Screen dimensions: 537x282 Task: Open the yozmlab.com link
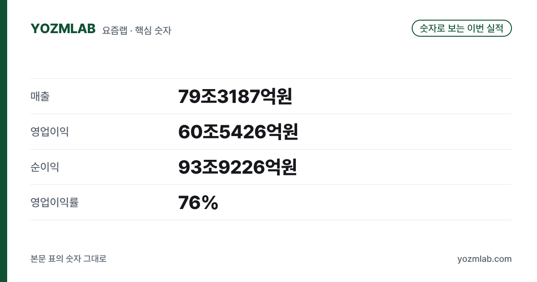484,259
